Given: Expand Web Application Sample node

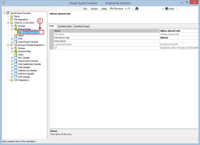Looking at the screenshot, I should coord(12,64).
